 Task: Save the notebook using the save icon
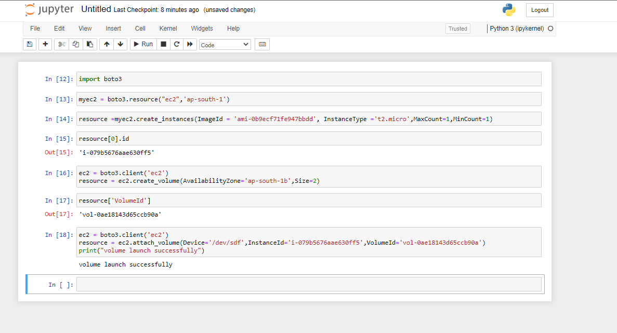(30, 44)
